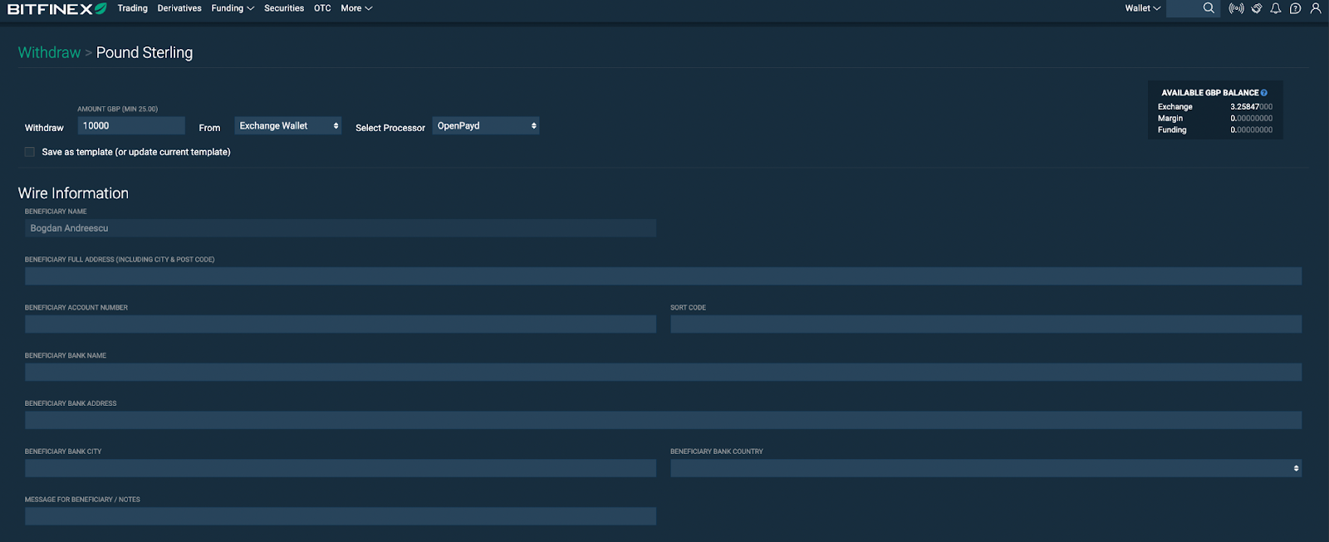Click the Pound Sterling page title
This screenshot has height=542, width=1329.
[x=145, y=52]
